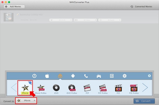Screen dimensions: 159x105
Task: Click the Add Movies button
Action: (14, 7)
